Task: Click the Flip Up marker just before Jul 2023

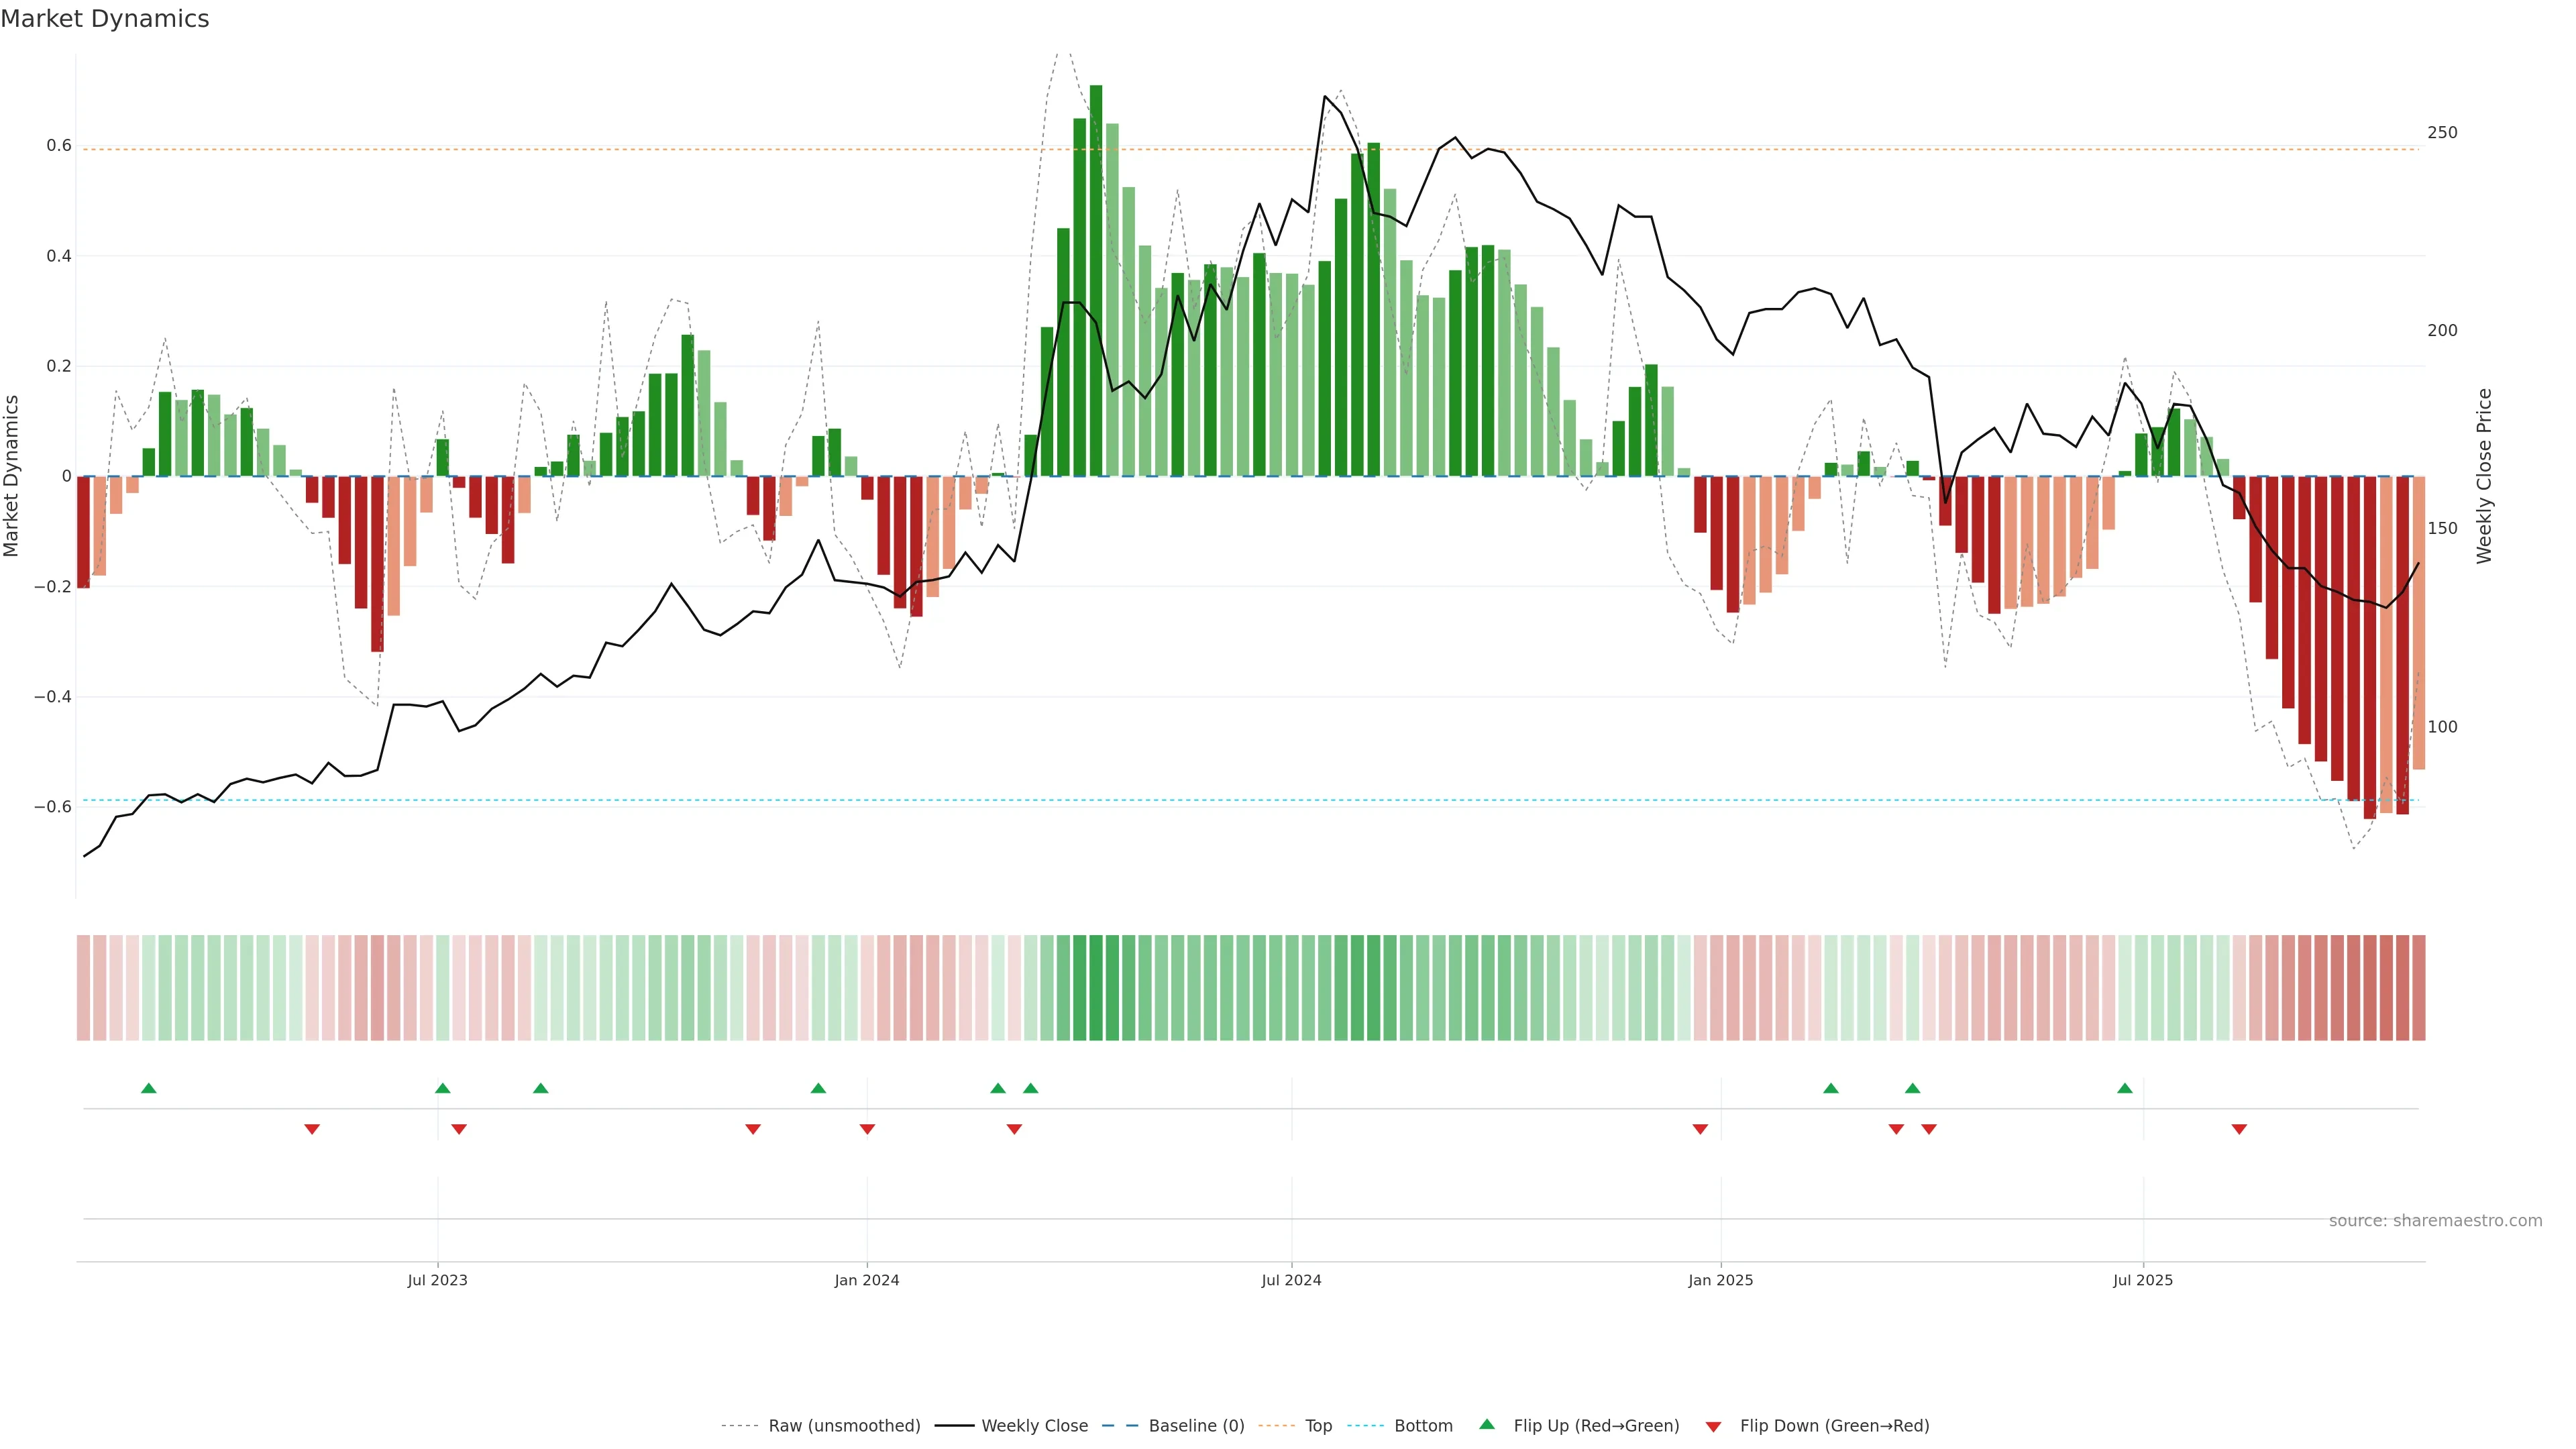Action: coord(443,1088)
